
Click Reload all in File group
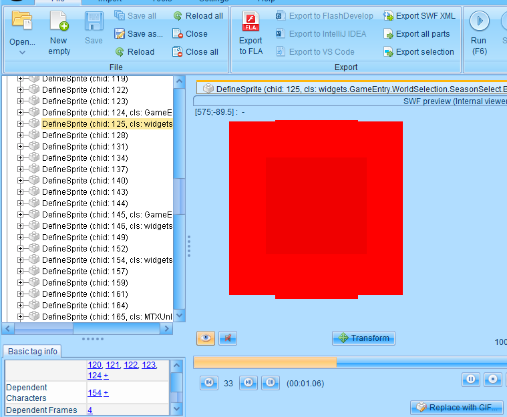click(198, 15)
